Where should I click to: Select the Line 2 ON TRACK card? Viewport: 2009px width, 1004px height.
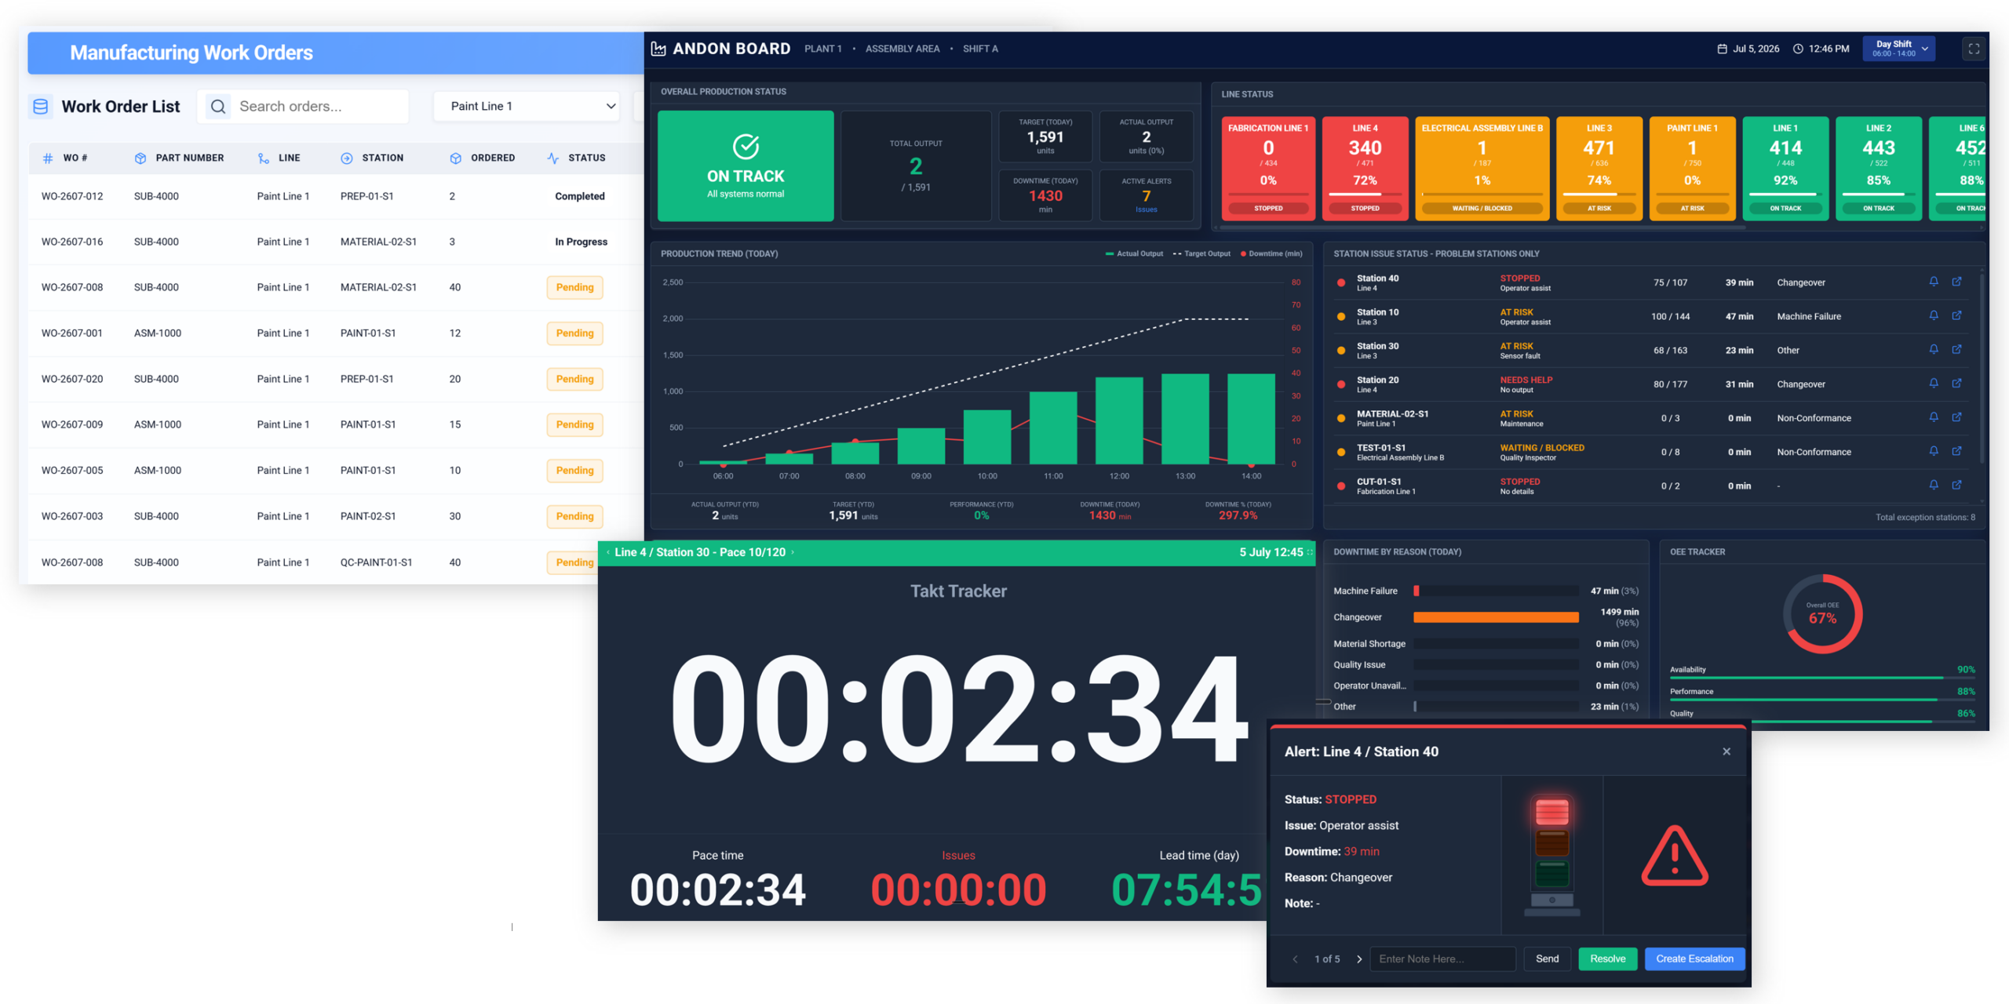1879,169
